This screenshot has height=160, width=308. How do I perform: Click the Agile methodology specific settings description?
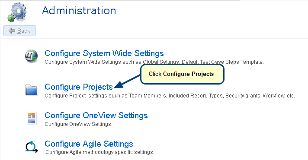(100, 152)
